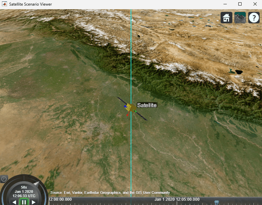Click the timeline at Jan 1 2020 12:05:00.000
Screen dimensions: 262x205
click(x=177, y=199)
